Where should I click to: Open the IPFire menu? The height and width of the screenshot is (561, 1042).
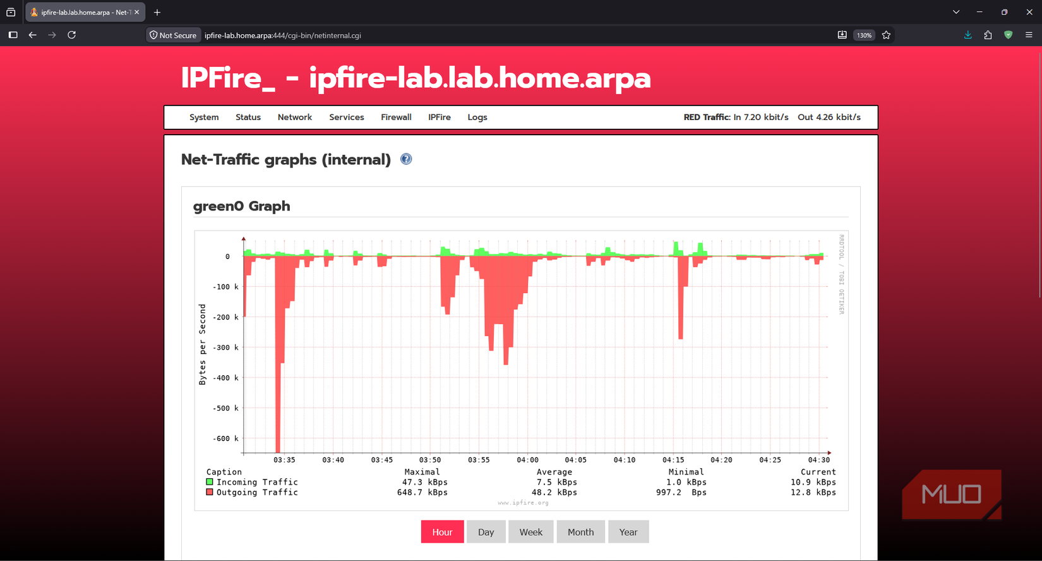coord(440,118)
